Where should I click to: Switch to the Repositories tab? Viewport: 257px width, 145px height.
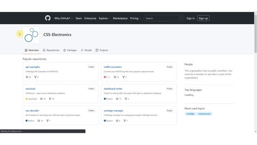click(51, 50)
